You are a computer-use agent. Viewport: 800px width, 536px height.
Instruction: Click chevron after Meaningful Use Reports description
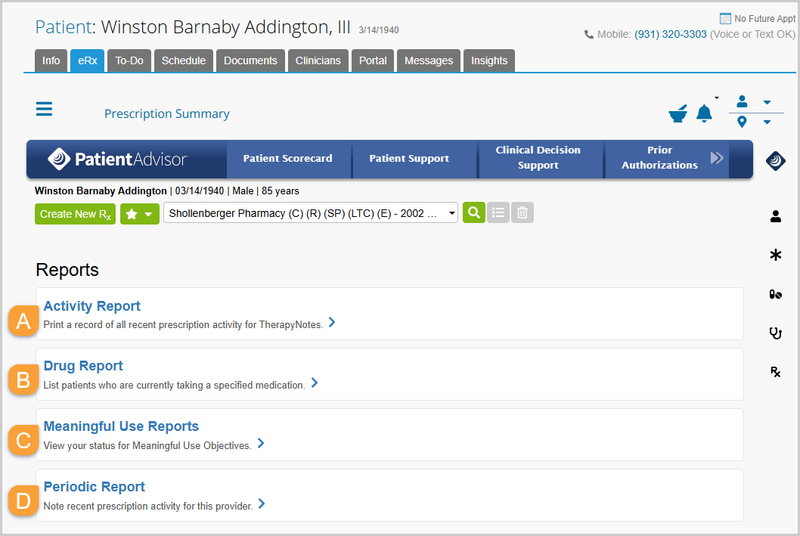tap(261, 443)
